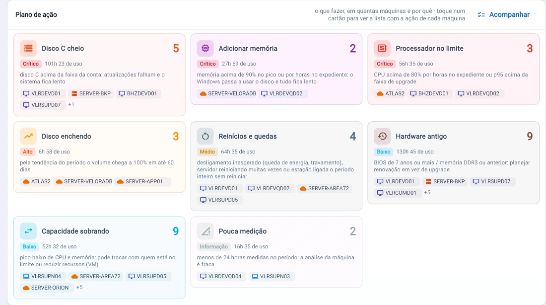Click the Alto badge on Disco enchendo
Screen dimensions: 546x305
pos(27,152)
